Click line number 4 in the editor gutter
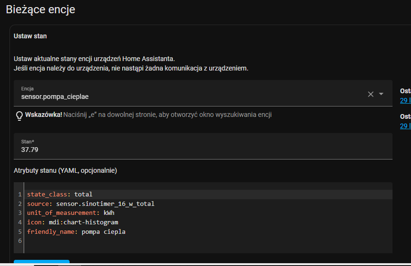The image size is (411, 266). 20,222
